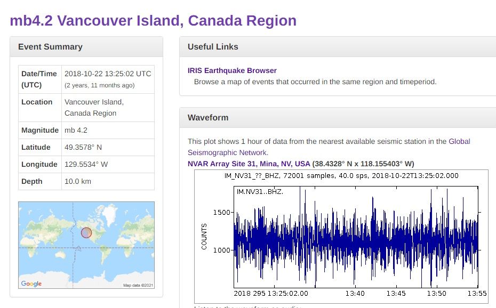Click the earthquake location world map
Viewport: 496px width, 308px height.
86,245
